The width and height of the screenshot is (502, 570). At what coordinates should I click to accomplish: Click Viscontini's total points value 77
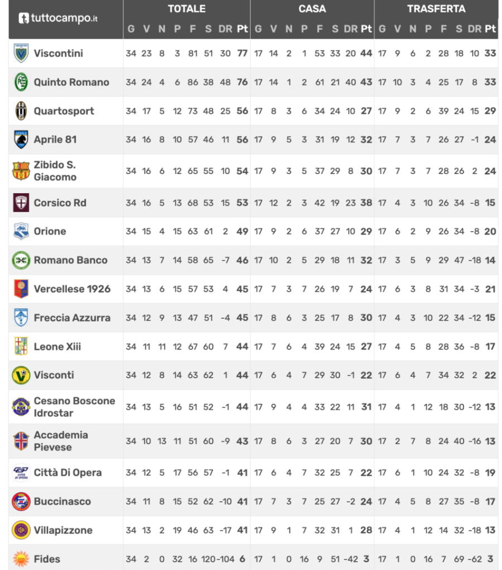click(x=242, y=54)
